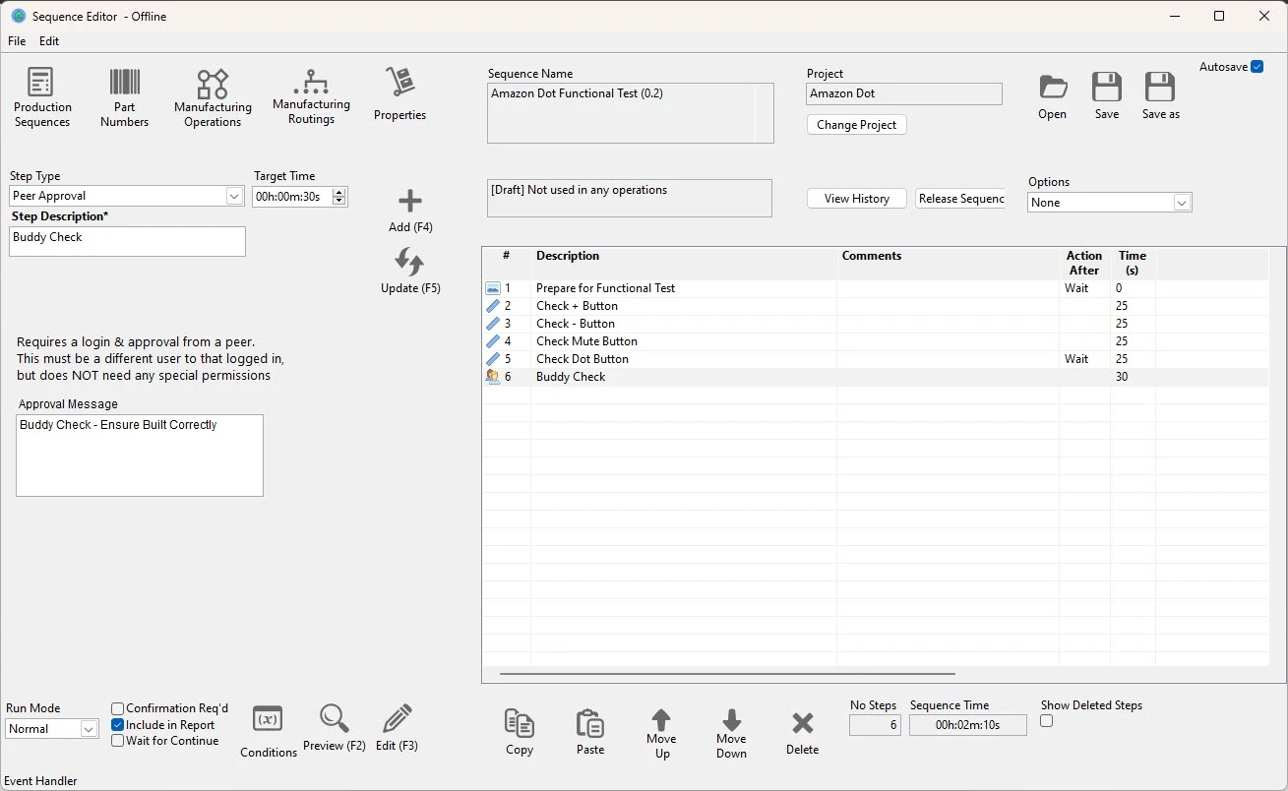Click the Change Project button
The image size is (1288, 791).
click(856, 124)
